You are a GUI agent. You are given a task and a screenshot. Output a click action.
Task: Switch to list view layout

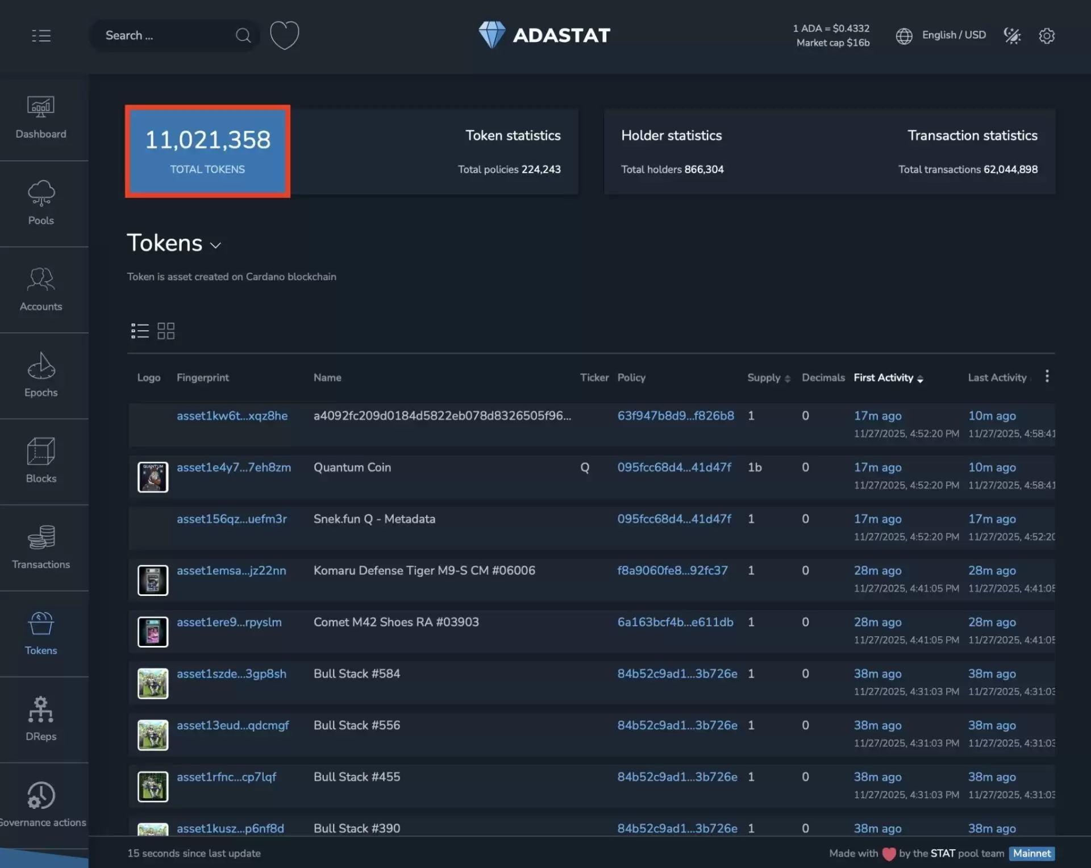point(140,331)
